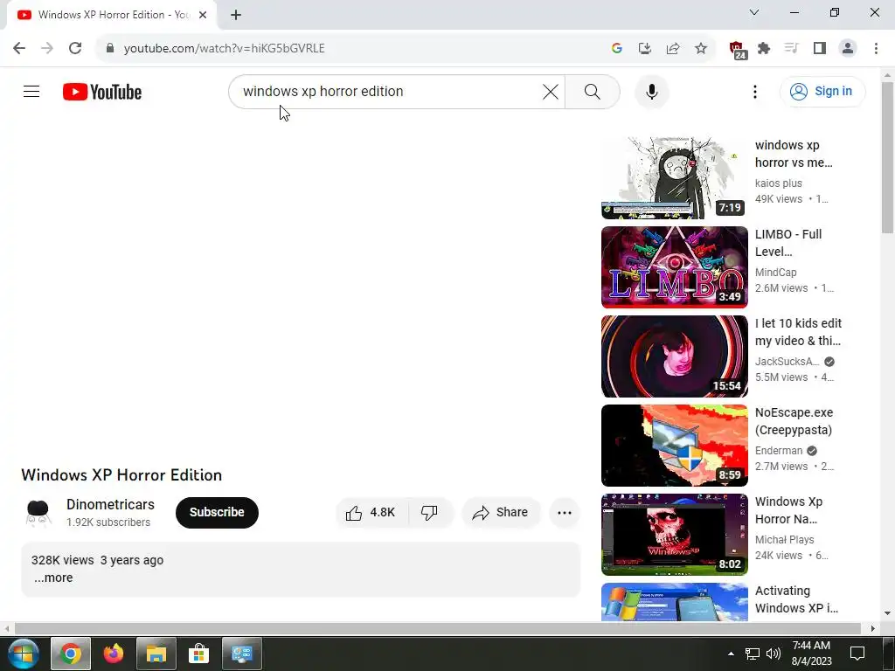The image size is (895, 671).
Task: Open the LIMBO 3:49 thumbnail
Action: [674, 267]
